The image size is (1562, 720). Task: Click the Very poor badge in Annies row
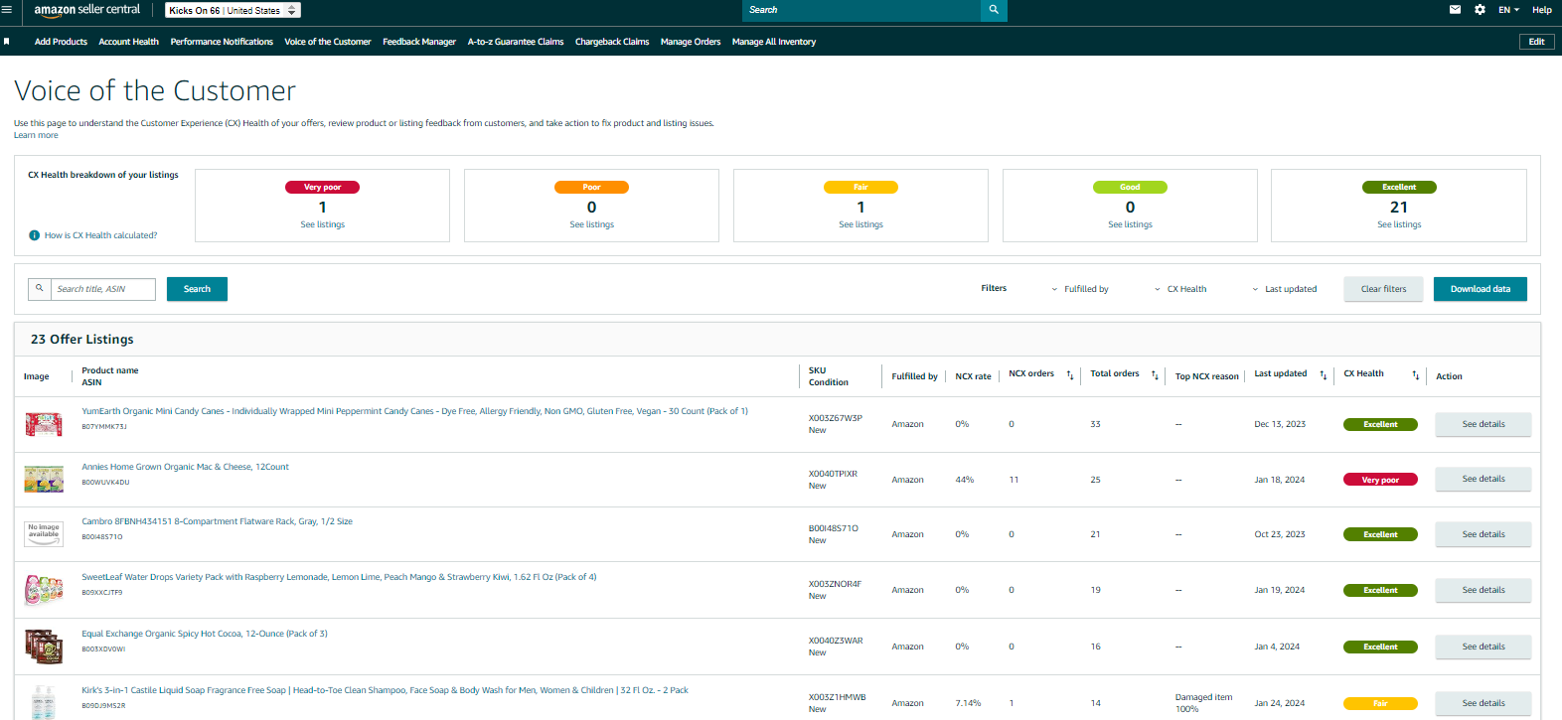pos(1380,480)
